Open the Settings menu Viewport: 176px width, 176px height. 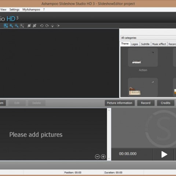click(x=14, y=10)
